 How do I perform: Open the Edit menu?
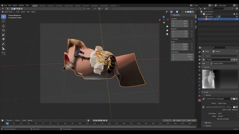[x=10, y=5]
